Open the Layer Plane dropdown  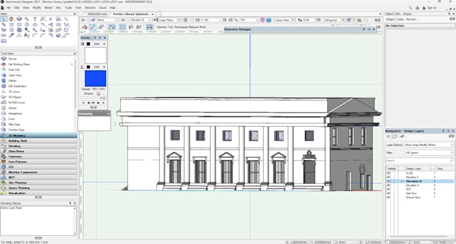[x=170, y=20]
